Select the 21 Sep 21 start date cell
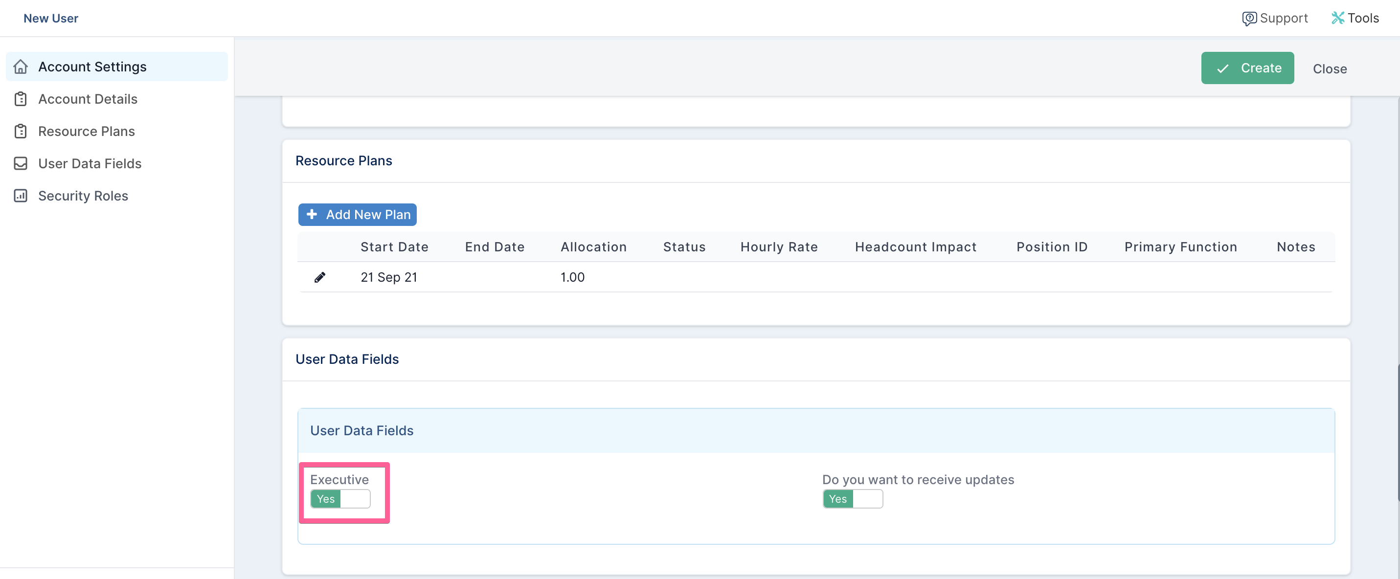Image resolution: width=1400 pixels, height=579 pixels. click(x=388, y=277)
